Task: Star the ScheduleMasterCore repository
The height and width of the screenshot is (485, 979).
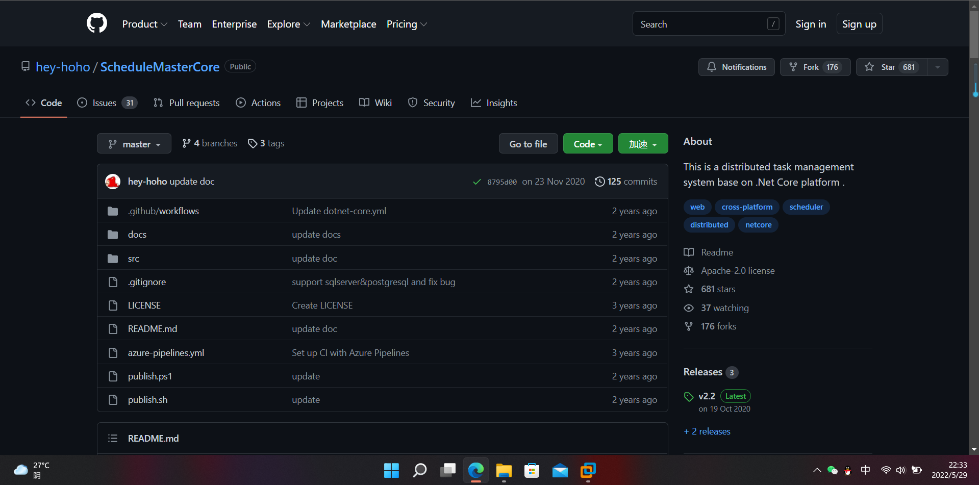Action: point(892,67)
